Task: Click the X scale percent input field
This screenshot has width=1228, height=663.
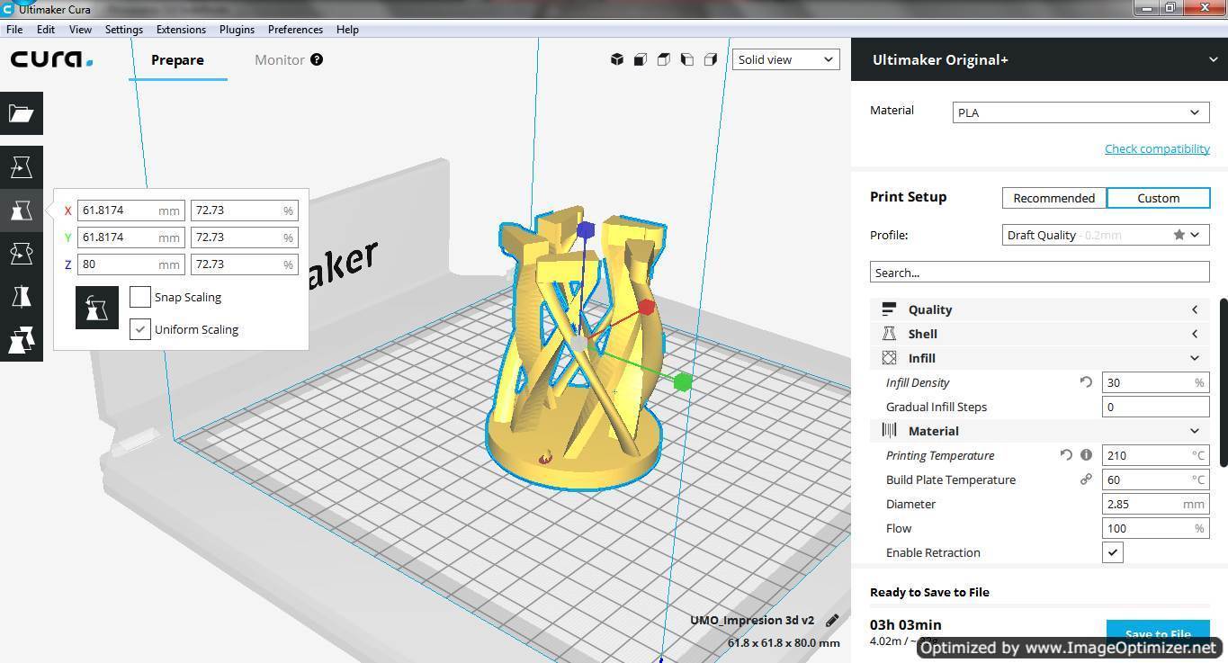Action: pyautogui.click(x=245, y=211)
